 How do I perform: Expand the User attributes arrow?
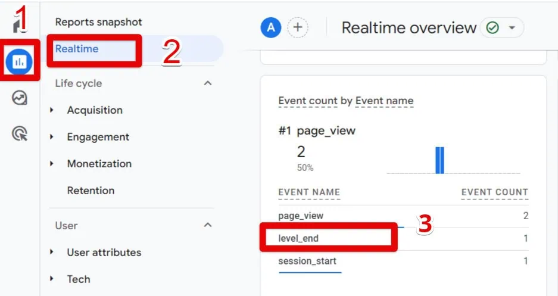coord(52,253)
